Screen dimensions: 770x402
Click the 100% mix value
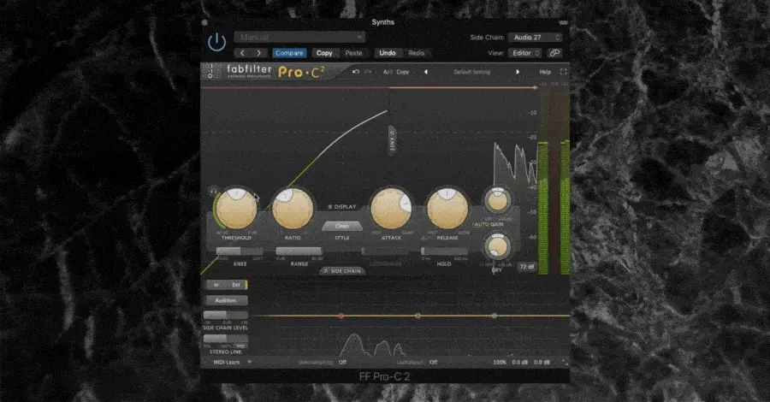pyautogui.click(x=500, y=363)
